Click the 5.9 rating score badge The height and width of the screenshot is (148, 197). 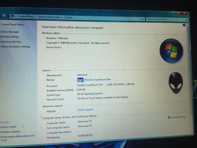(80, 80)
